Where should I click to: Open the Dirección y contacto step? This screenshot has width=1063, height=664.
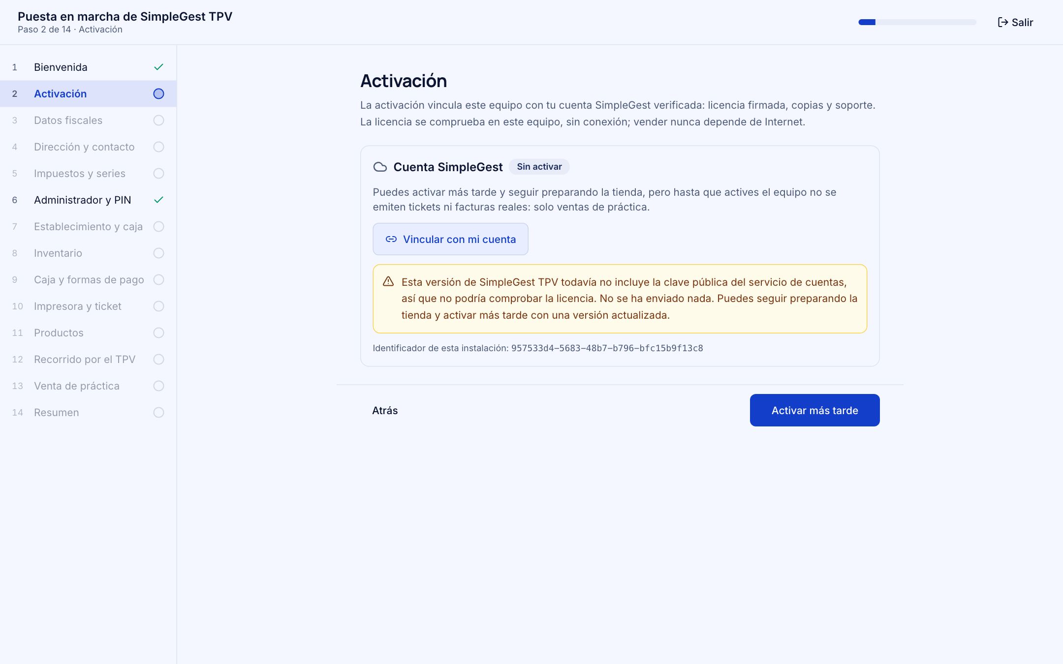[88, 147]
